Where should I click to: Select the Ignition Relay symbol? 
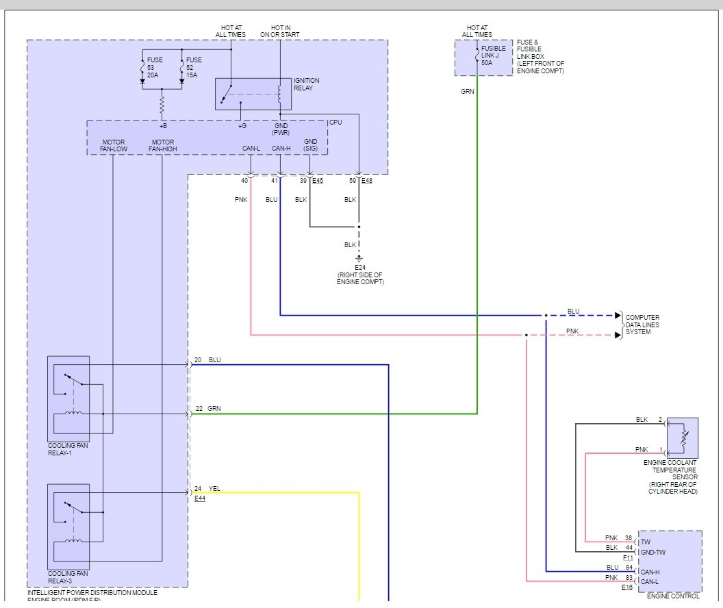click(x=253, y=94)
